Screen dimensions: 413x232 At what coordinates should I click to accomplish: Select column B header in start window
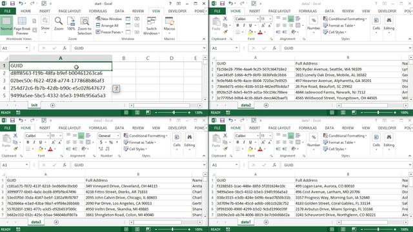pos(123,58)
